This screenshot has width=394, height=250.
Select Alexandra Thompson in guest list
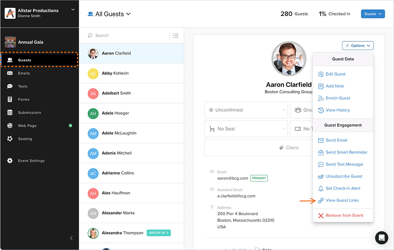point(122,233)
